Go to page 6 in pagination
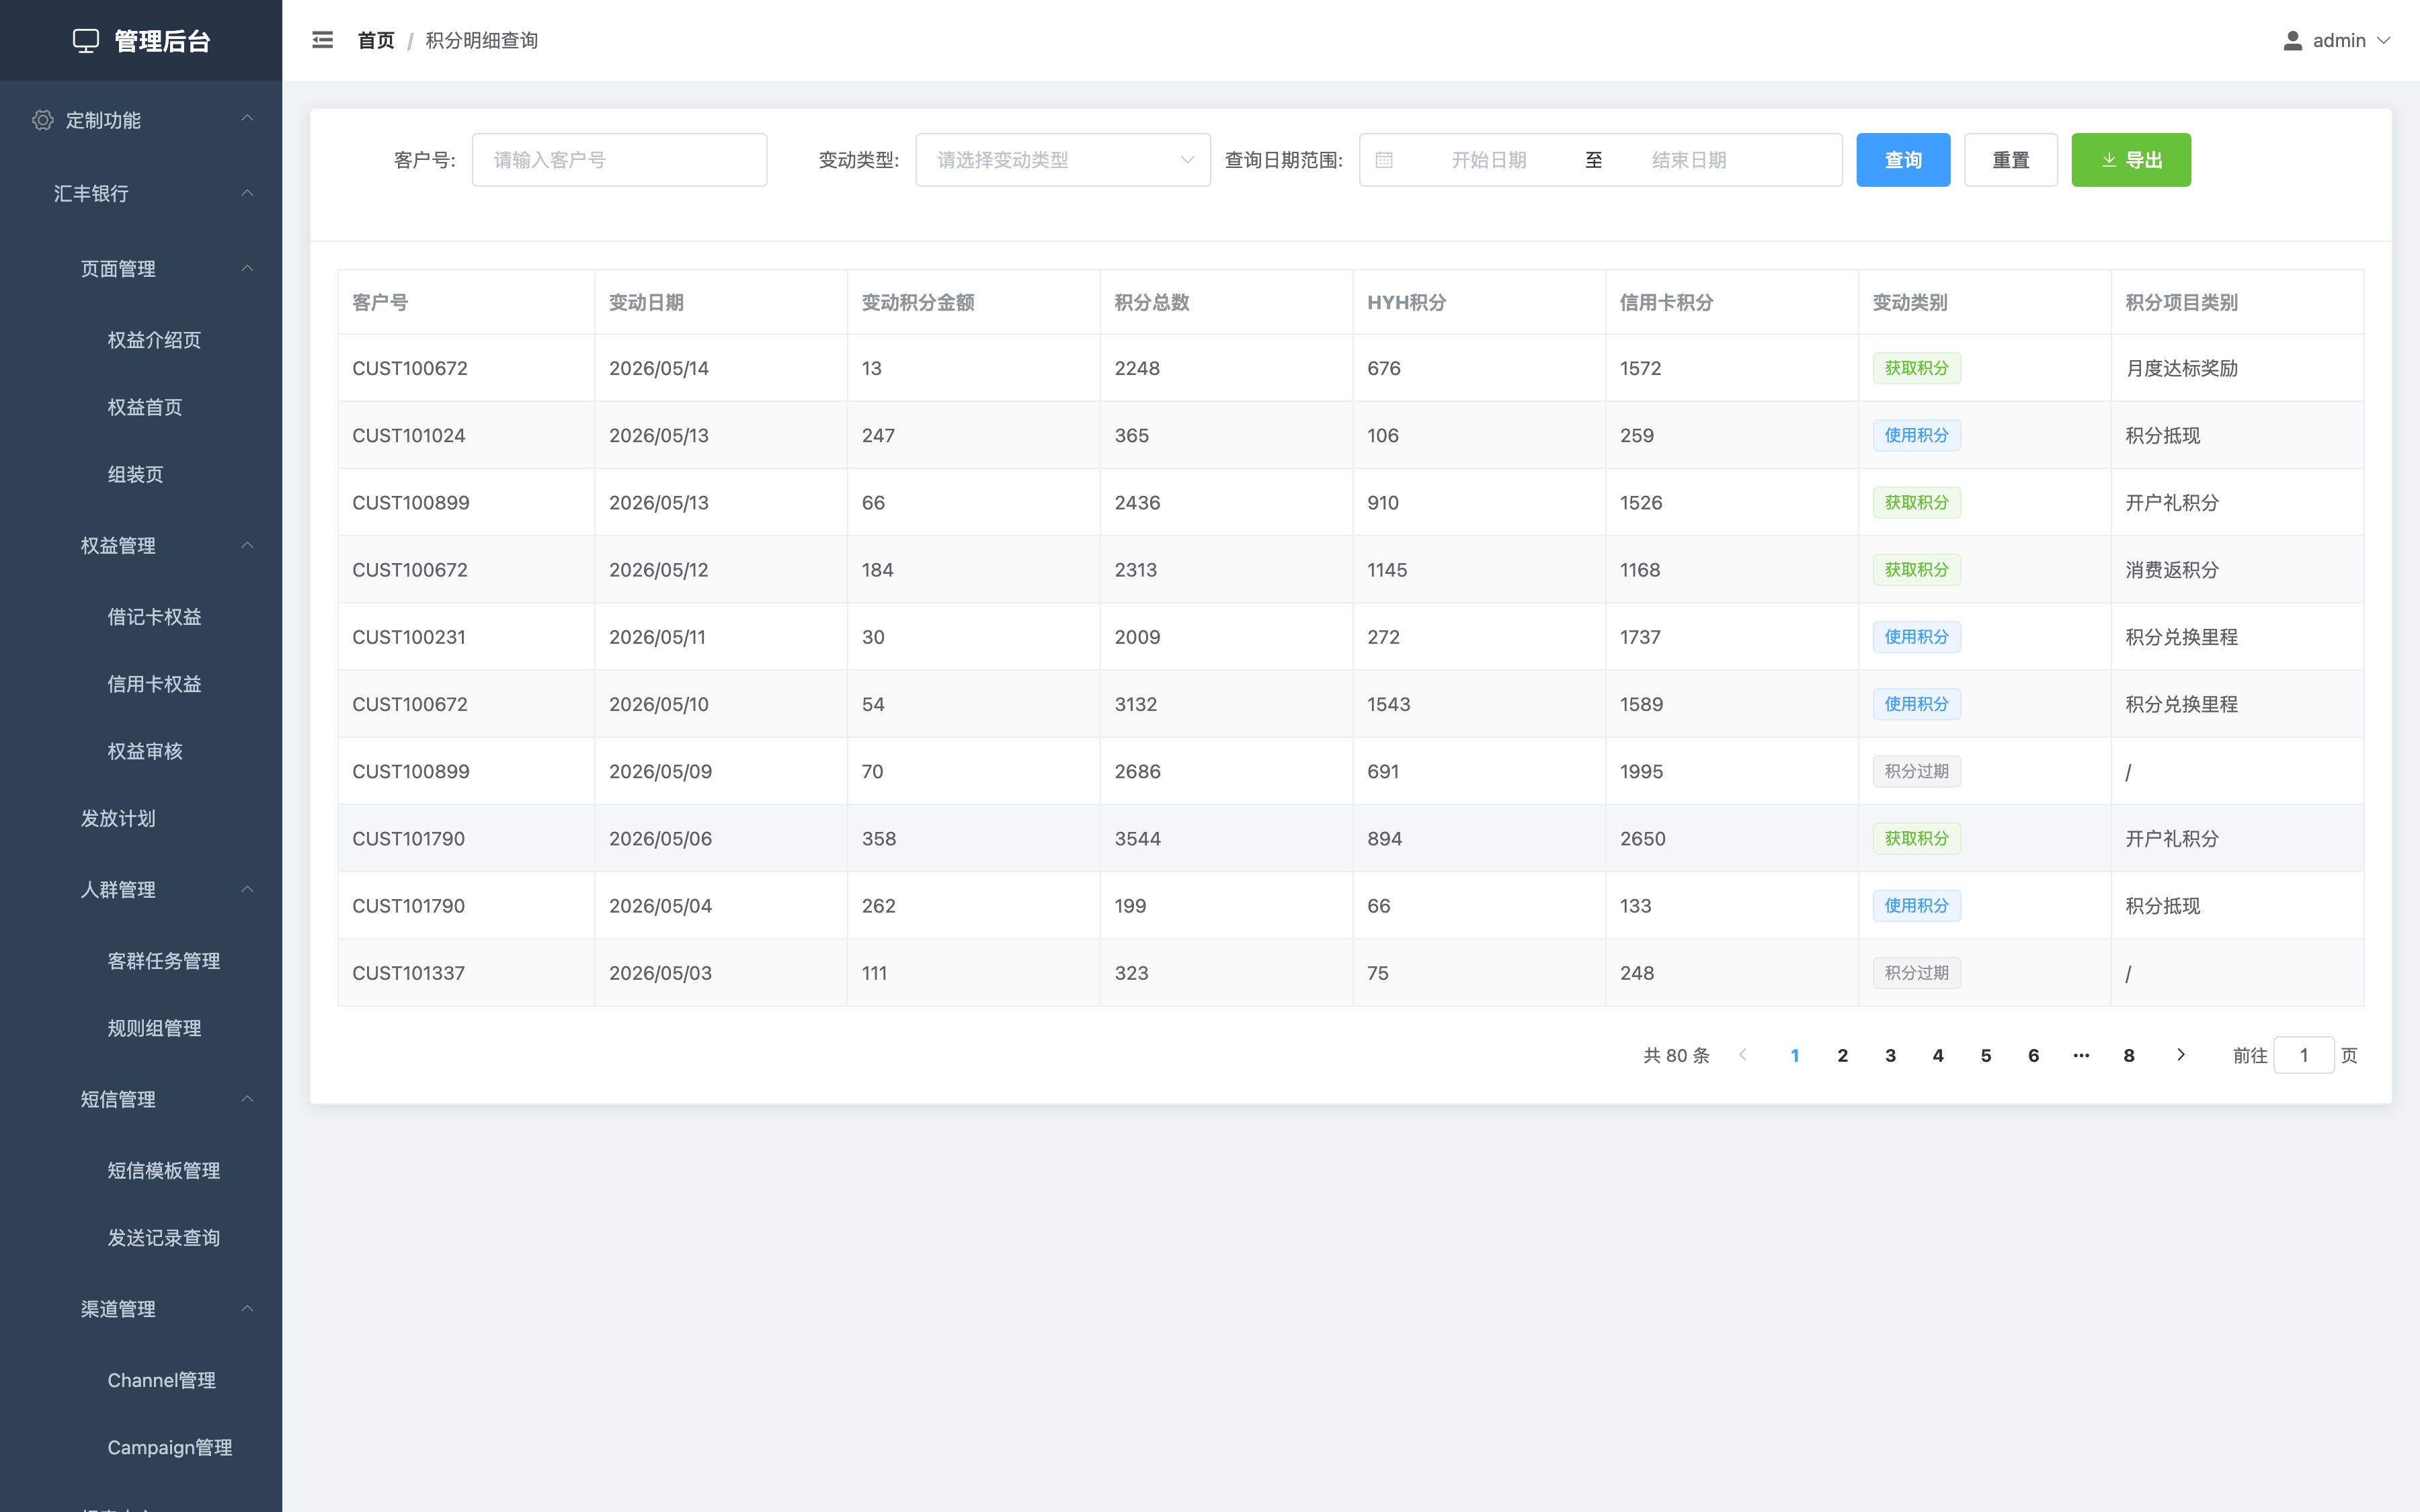This screenshot has height=1512, width=2420. tap(2033, 1055)
